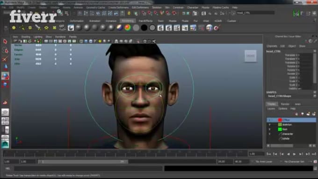Image resolution: width=318 pixels, height=179 pixels.
Task: Click the play forward button
Action: (294, 154)
